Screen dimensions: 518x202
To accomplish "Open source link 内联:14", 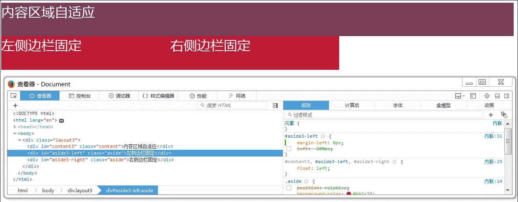I will [493, 181].
